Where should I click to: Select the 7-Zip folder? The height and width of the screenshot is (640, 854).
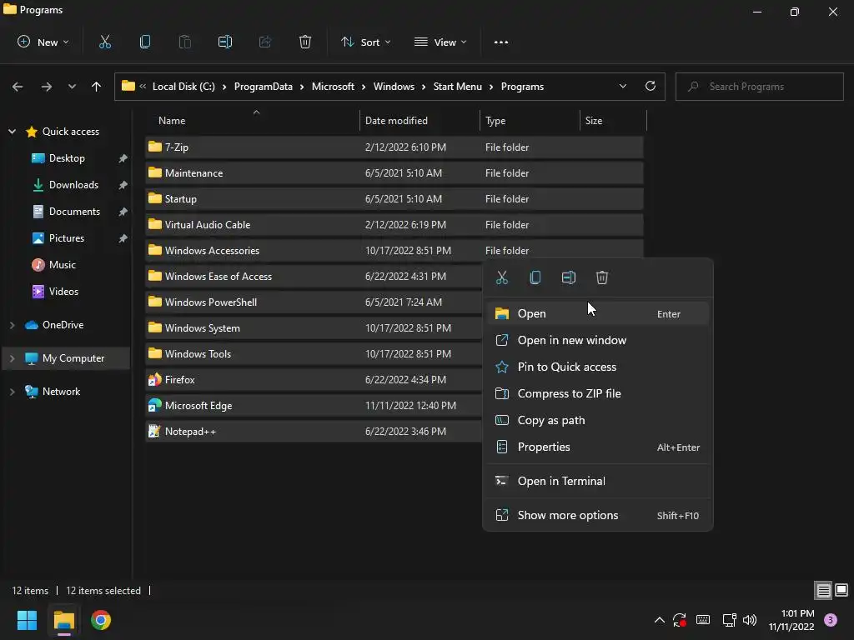(x=394, y=147)
